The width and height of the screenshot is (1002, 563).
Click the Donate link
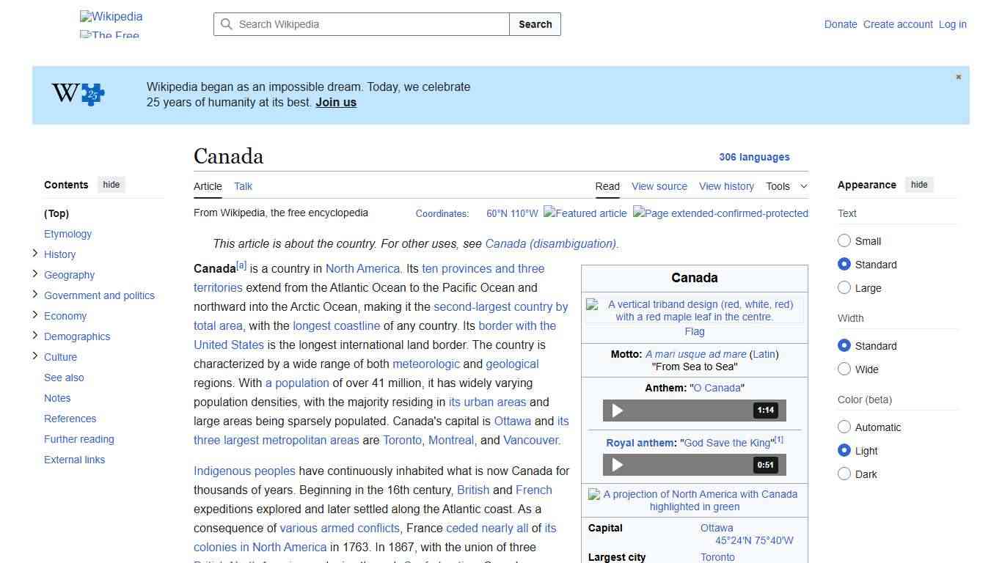pyautogui.click(x=841, y=24)
